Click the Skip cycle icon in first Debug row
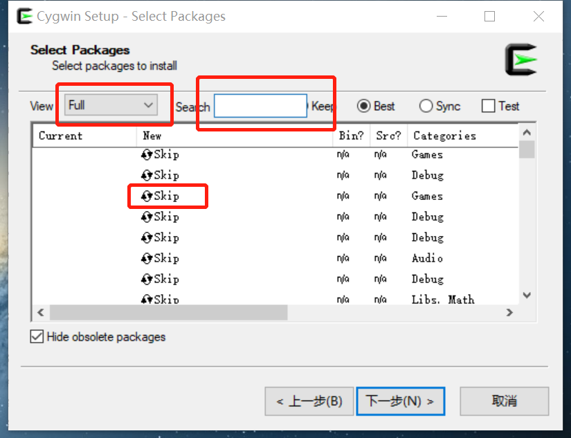 click(147, 176)
